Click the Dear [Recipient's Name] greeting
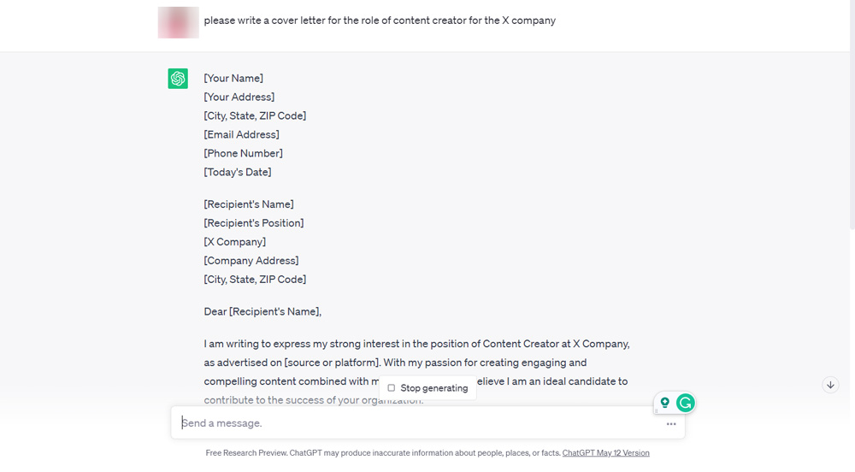The height and width of the screenshot is (472, 855). (262, 311)
